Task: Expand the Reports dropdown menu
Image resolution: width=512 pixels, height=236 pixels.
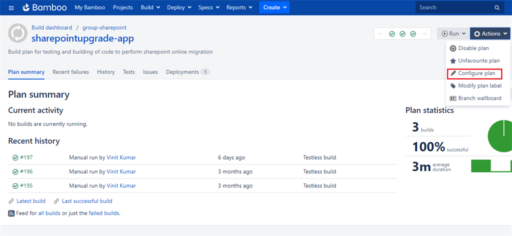Action: (239, 7)
